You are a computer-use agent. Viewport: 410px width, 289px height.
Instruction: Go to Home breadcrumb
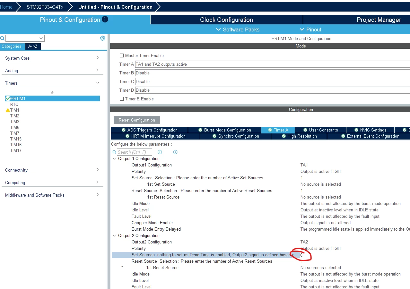pyautogui.click(x=6, y=7)
